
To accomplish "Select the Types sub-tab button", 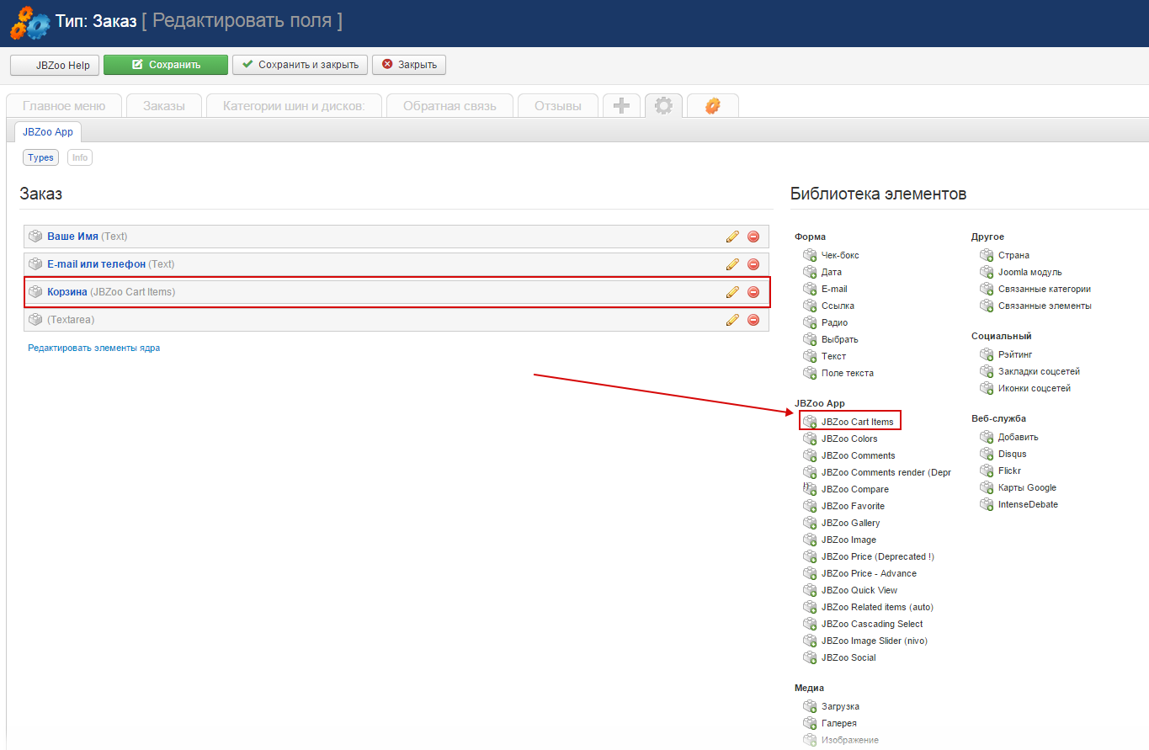I will [40, 157].
